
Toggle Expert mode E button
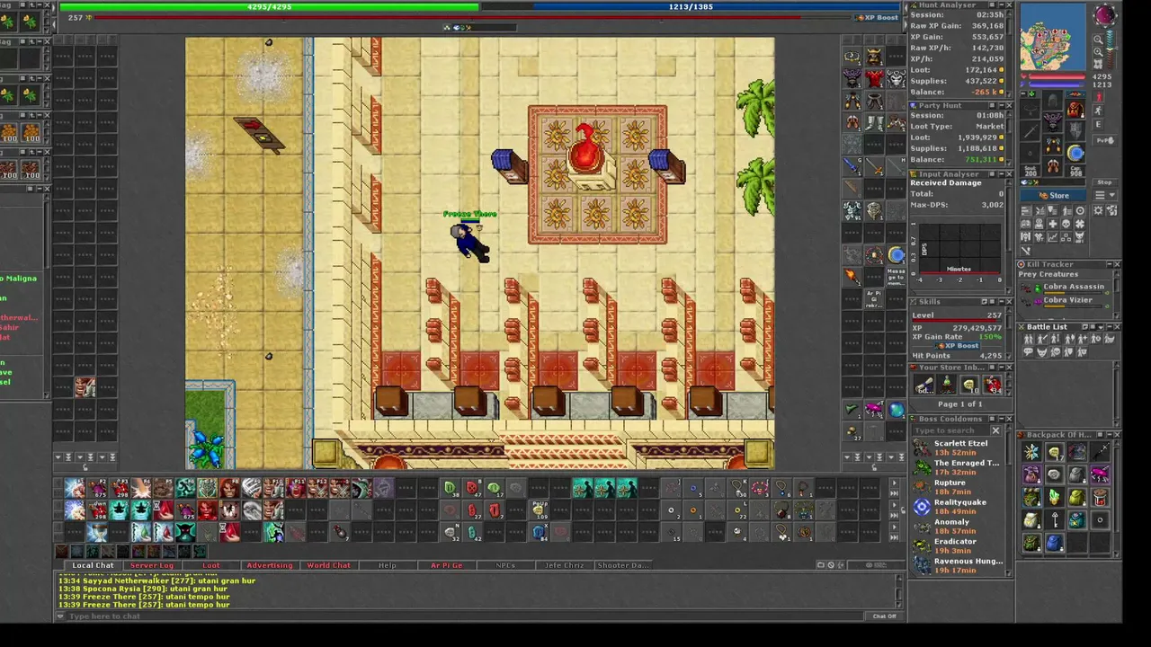pyautogui.click(x=1099, y=125)
